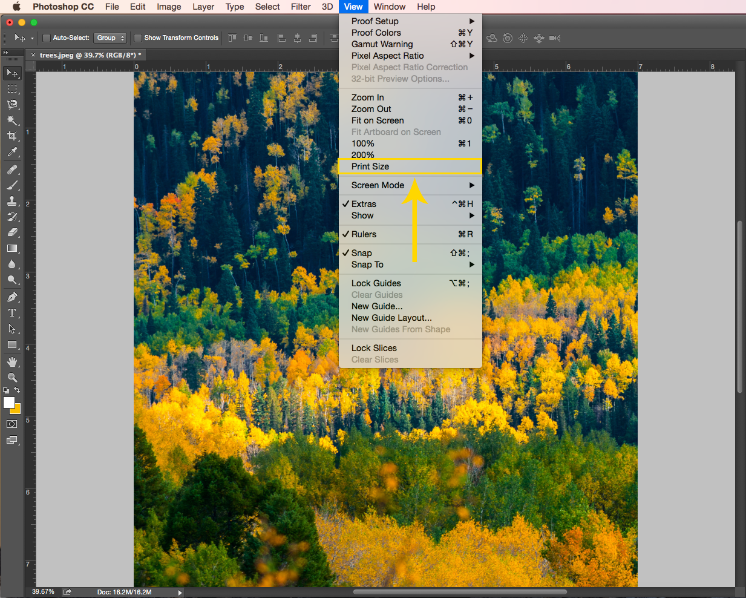
Task: Click New Guide Layout... entry
Action: pyautogui.click(x=391, y=318)
